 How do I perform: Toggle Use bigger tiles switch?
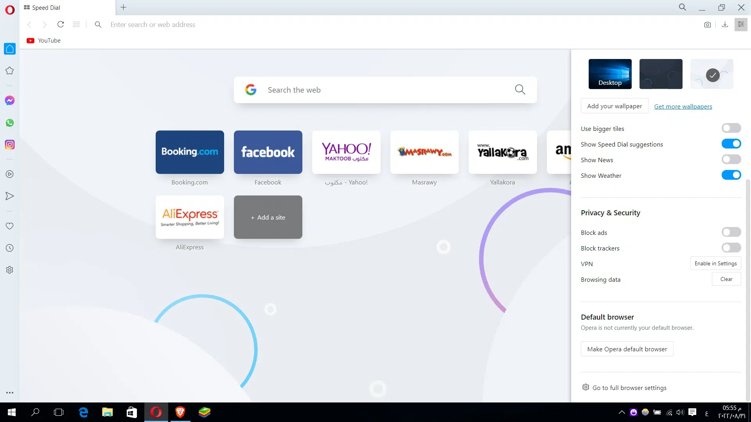click(x=731, y=128)
